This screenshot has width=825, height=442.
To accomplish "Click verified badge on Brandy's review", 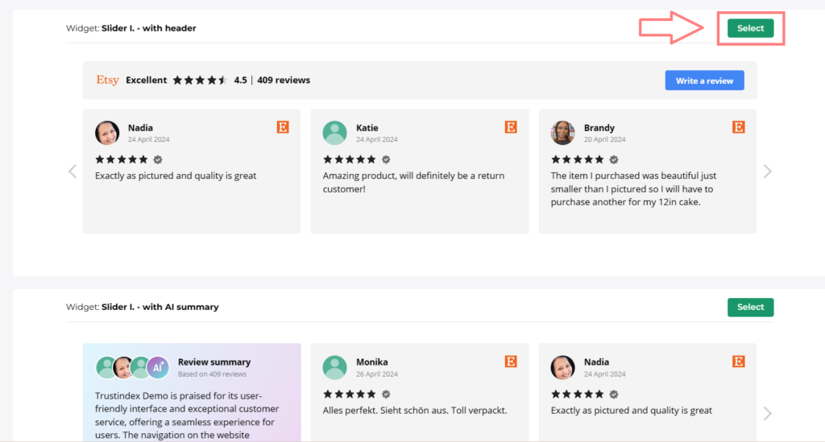I will click(x=614, y=159).
